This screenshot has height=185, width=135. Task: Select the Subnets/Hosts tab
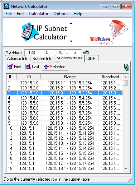69,58
